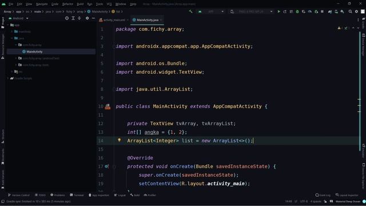Open the target device selector dropdown
The height and width of the screenshot is (206, 366).
point(251,11)
